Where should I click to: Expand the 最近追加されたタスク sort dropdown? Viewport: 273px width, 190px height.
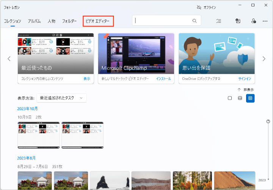coord(61,98)
